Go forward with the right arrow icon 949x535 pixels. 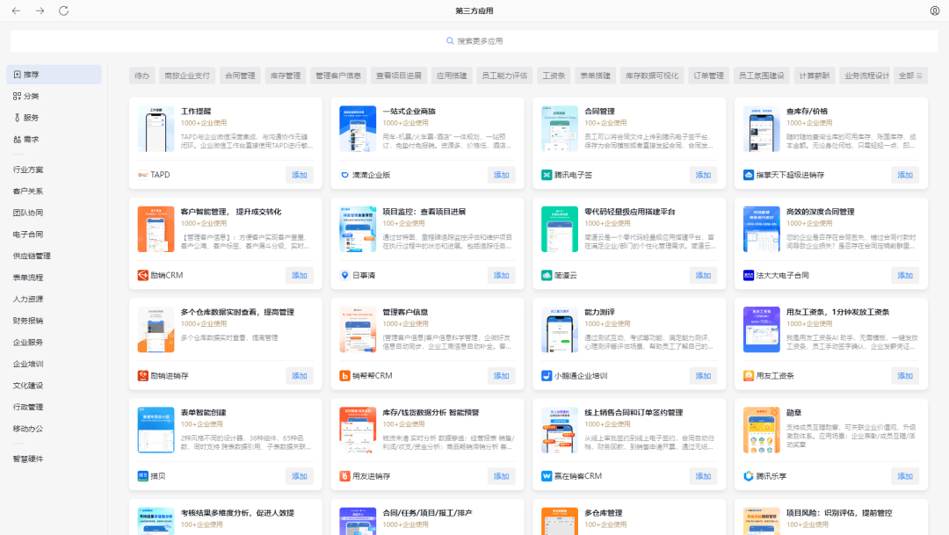tap(40, 11)
